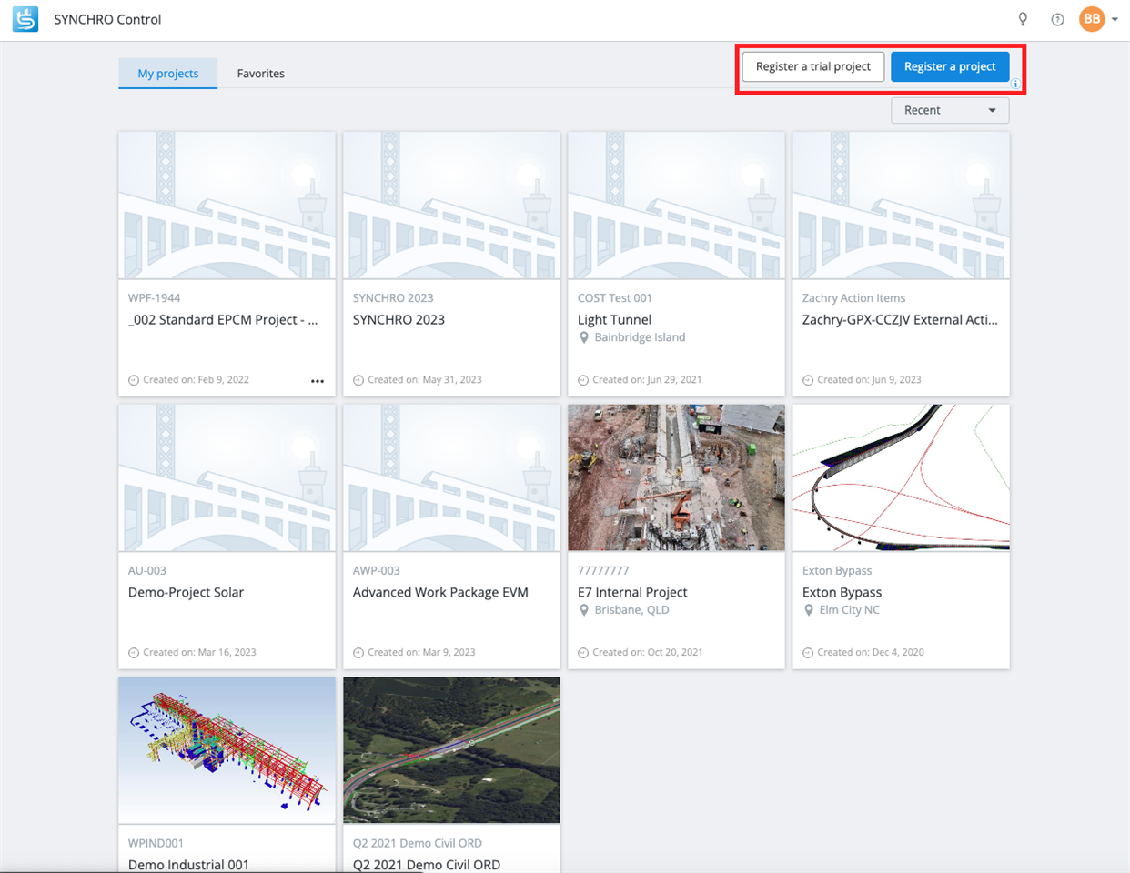Screen dimensions: 1130x873
Task: Click the clock icon on Demo-Project Solar card
Action: click(x=133, y=652)
